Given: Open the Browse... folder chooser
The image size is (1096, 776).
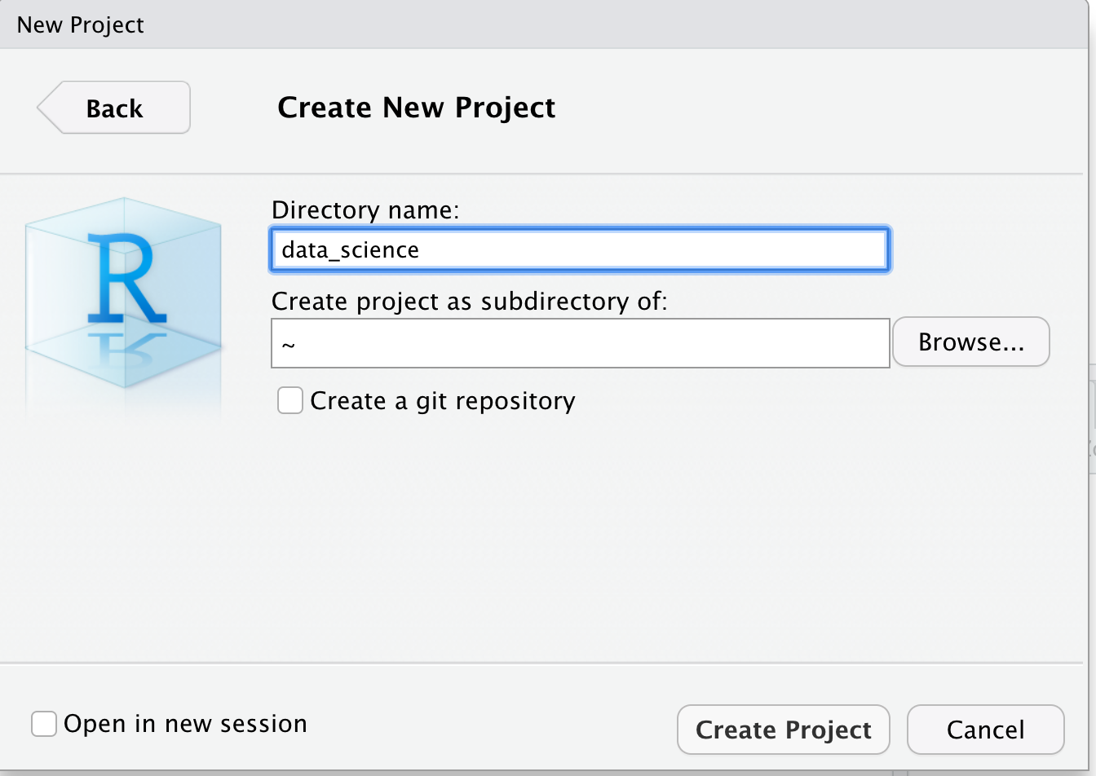Looking at the screenshot, I should tap(971, 342).
